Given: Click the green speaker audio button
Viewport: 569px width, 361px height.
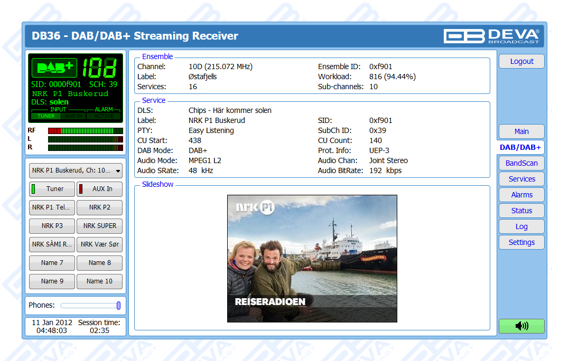Looking at the screenshot, I should pos(521,326).
